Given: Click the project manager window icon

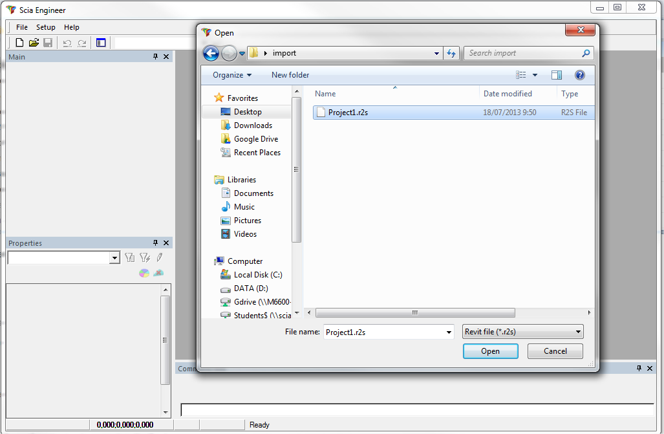Looking at the screenshot, I should [x=101, y=43].
